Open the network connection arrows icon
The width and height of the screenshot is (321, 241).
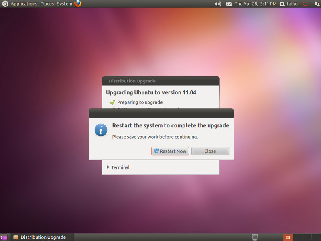pyautogui.click(x=317, y=4)
